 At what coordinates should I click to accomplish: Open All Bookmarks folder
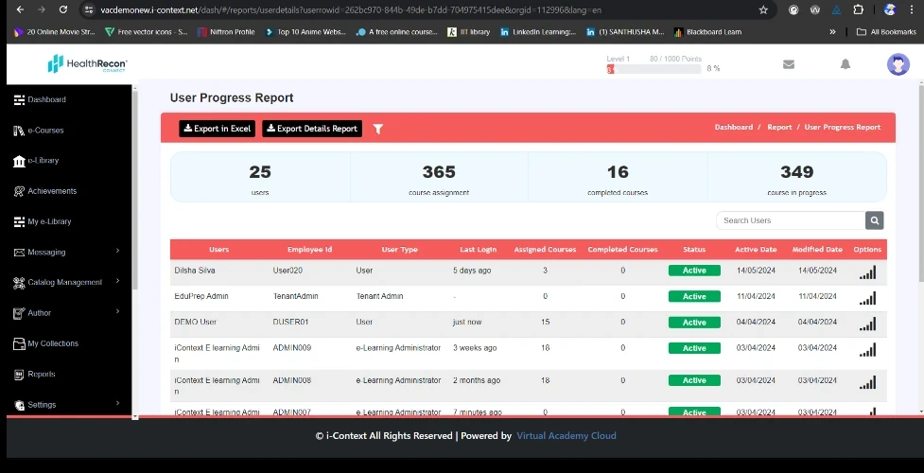click(886, 32)
